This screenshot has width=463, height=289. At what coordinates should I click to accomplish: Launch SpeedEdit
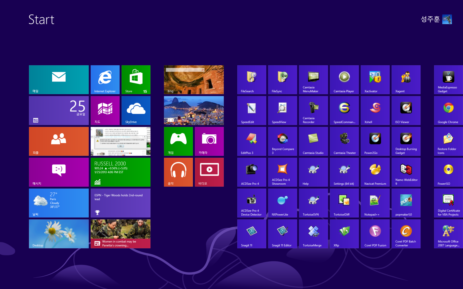pos(252,111)
